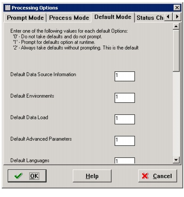
Task: Click the left tab scroll arrow
Action: (168, 17)
